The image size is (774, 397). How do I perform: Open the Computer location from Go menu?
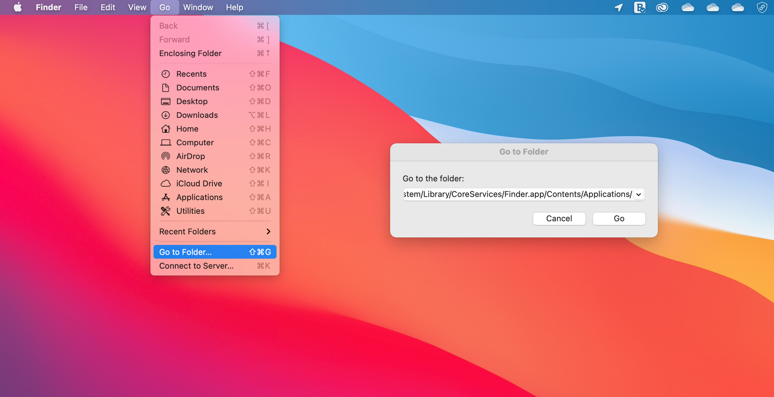coord(195,142)
